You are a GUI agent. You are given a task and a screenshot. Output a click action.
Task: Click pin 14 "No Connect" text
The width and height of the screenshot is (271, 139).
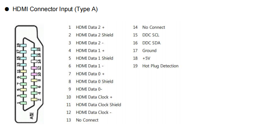[x=154, y=28]
